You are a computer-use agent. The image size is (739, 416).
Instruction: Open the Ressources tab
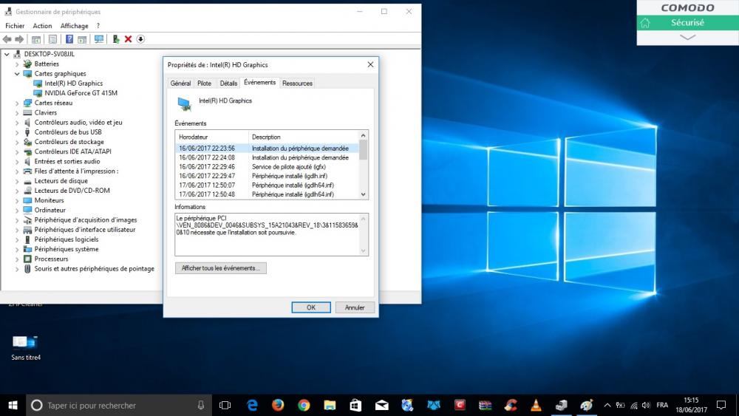pyautogui.click(x=297, y=83)
